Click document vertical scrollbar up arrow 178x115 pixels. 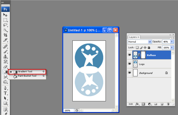coord(117,35)
